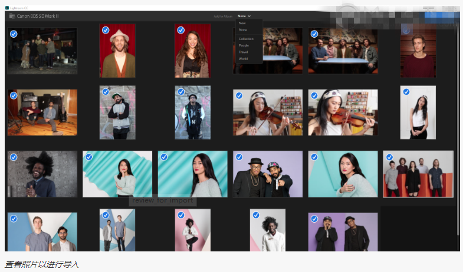Choose the Travel album option

click(243, 52)
